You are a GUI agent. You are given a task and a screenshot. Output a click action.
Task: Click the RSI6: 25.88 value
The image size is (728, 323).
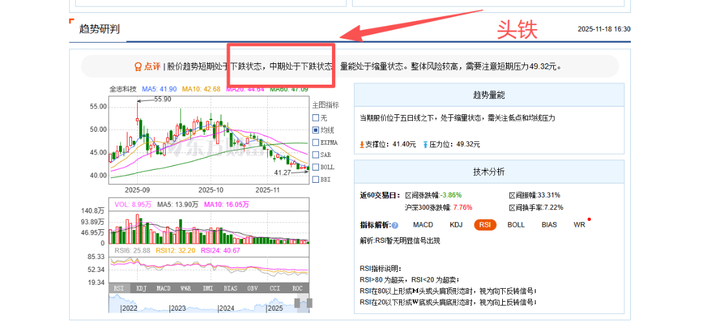(x=132, y=251)
